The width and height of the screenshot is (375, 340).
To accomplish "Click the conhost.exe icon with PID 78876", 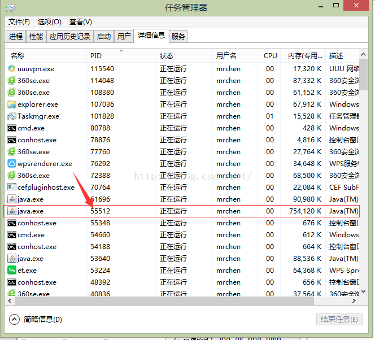I will [x=12, y=140].
